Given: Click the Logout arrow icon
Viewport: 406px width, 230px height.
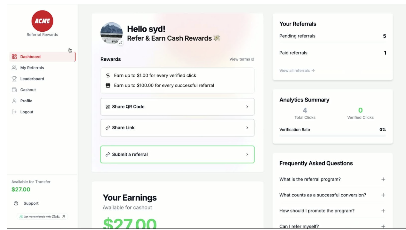Looking at the screenshot, I should (14, 112).
